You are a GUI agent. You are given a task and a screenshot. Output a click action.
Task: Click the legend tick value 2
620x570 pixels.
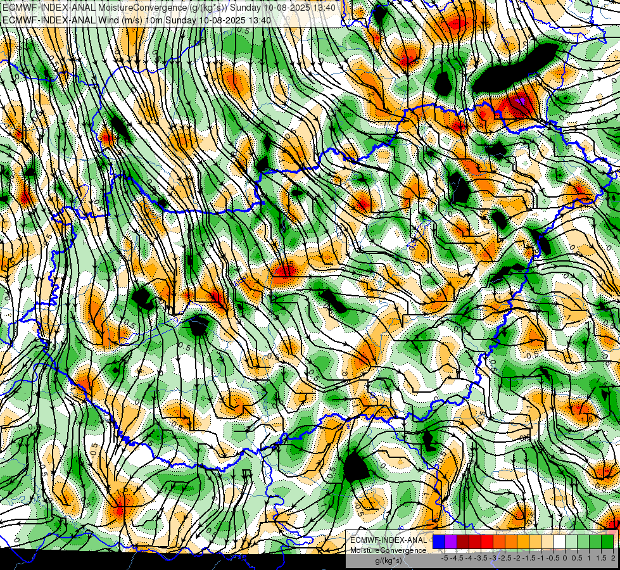(613, 558)
